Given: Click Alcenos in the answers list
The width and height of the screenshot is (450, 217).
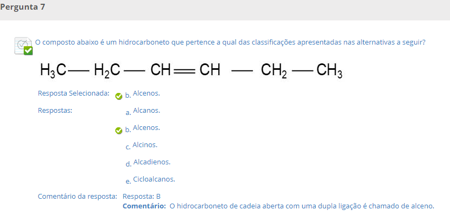Looking at the screenshot, I should tap(147, 128).
